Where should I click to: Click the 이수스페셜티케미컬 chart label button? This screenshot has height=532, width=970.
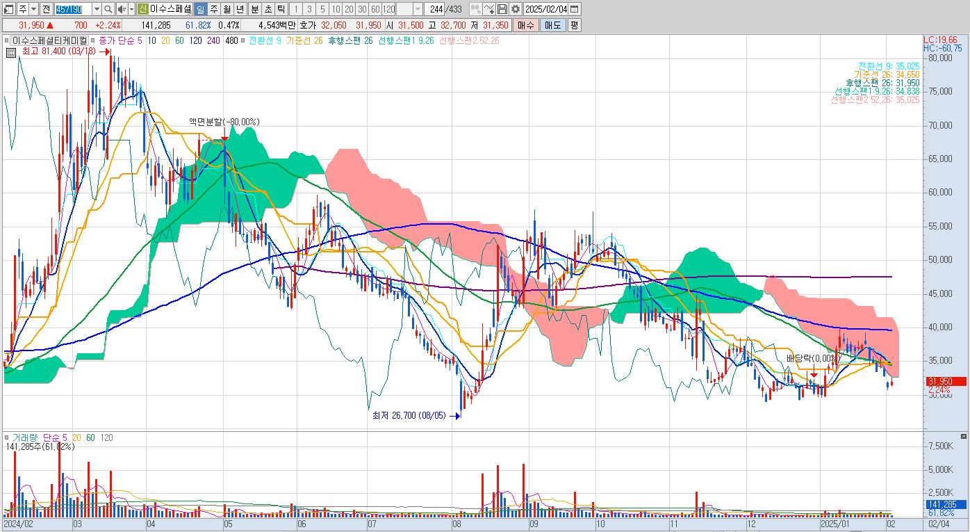[50, 40]
